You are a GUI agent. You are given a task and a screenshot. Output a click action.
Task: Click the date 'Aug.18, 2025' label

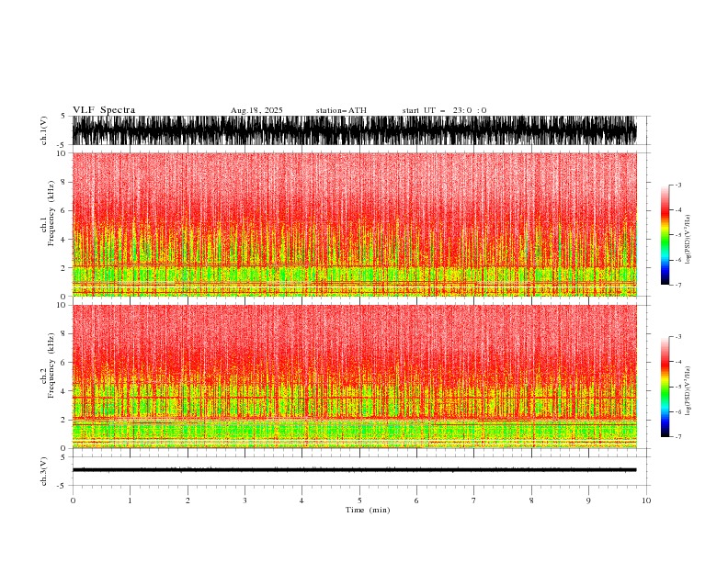[256, 110]
